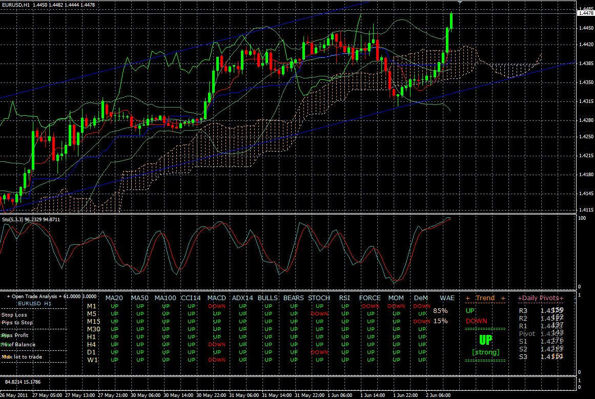This screenshot has width=595, height=399.
Task: Click the S3 pivot level row
Action: [541, 356]
